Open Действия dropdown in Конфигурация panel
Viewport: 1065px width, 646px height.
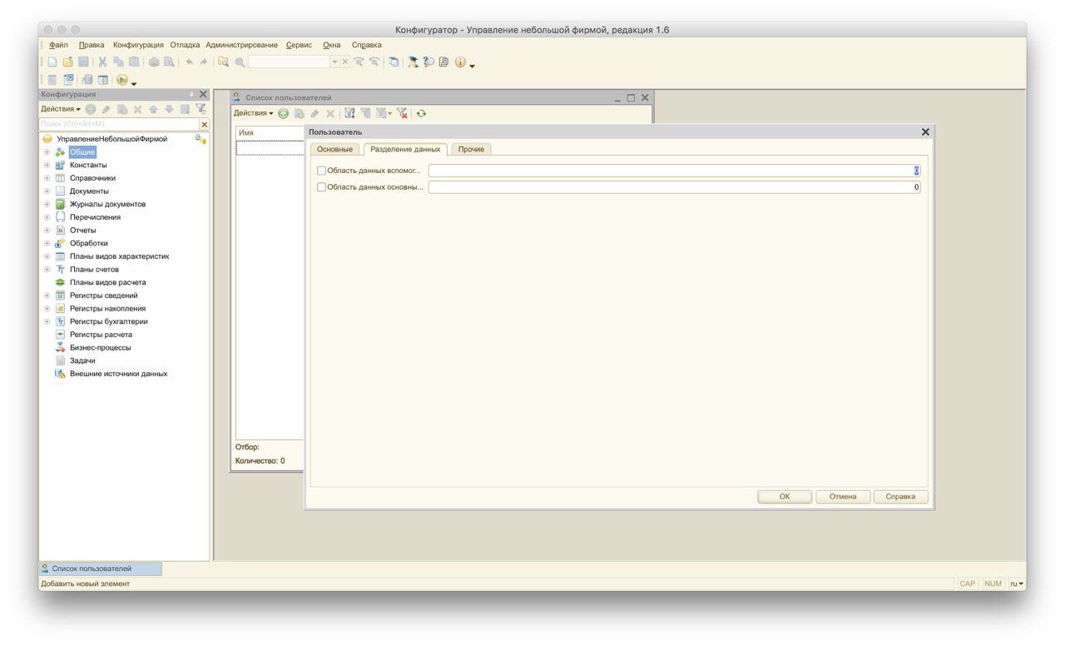click(x=61, y=109)
